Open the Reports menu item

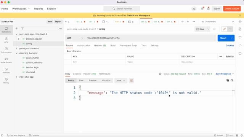coord(39,9)
